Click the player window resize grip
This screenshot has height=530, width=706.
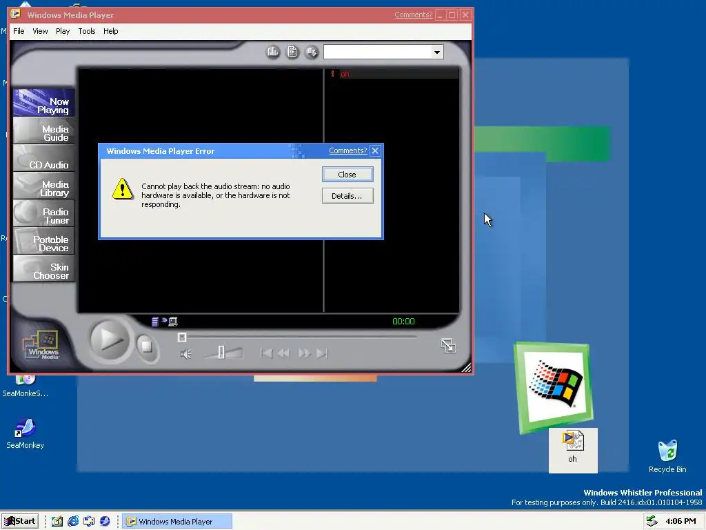click(467, 367)
